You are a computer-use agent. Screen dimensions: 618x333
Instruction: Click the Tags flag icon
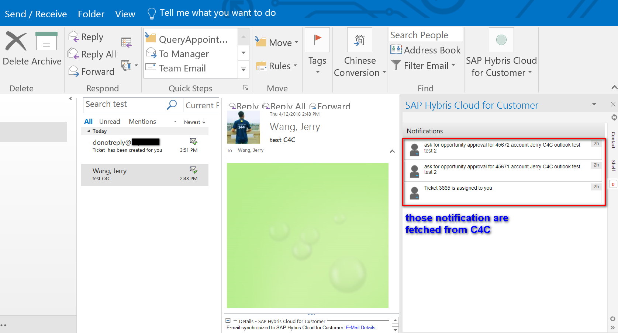(x=317, y=40)
